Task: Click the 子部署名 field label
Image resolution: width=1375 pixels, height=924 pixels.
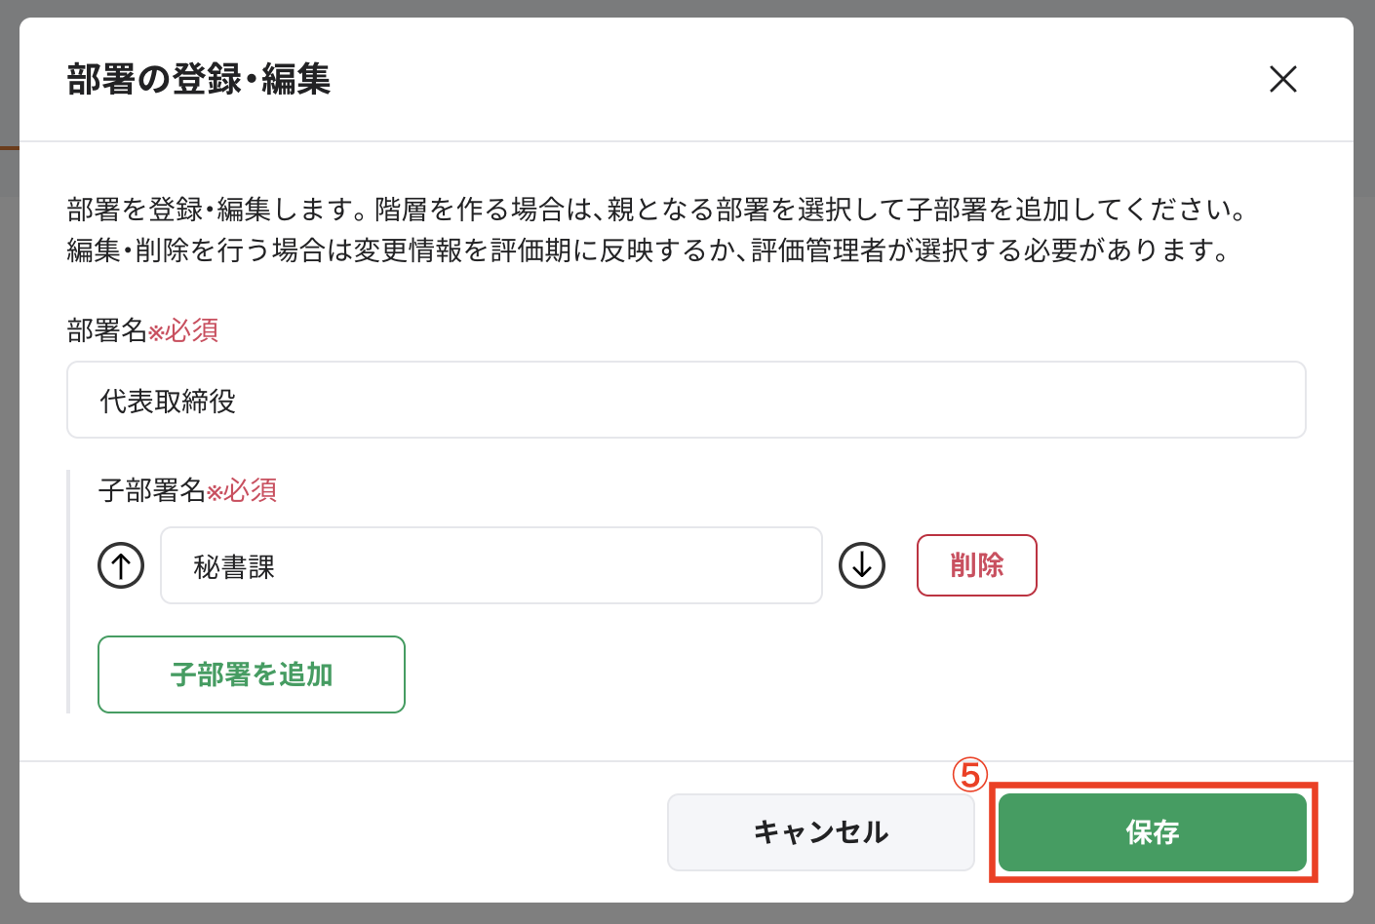Action: click(x=151, y=489)
